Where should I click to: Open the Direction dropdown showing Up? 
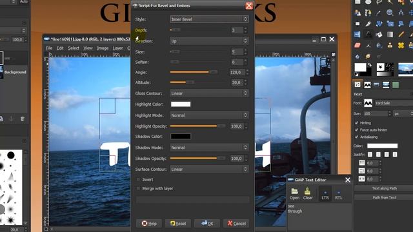pos(209,41)
